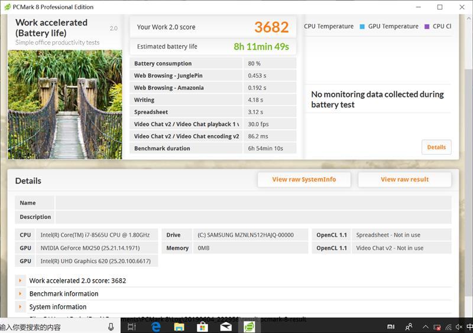Click the 3682 Work 2.0 score value

271,27
